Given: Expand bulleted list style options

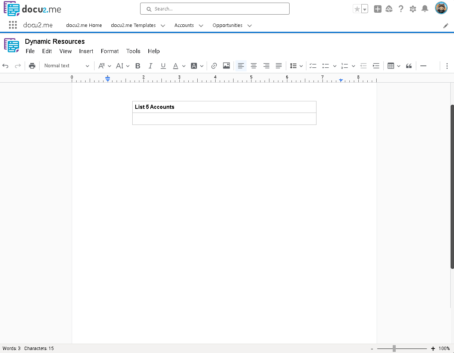Looking at the screenshot, I should [335, 66].
